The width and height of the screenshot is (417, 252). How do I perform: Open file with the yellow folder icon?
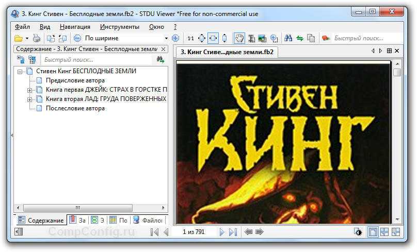coord(19,39)
